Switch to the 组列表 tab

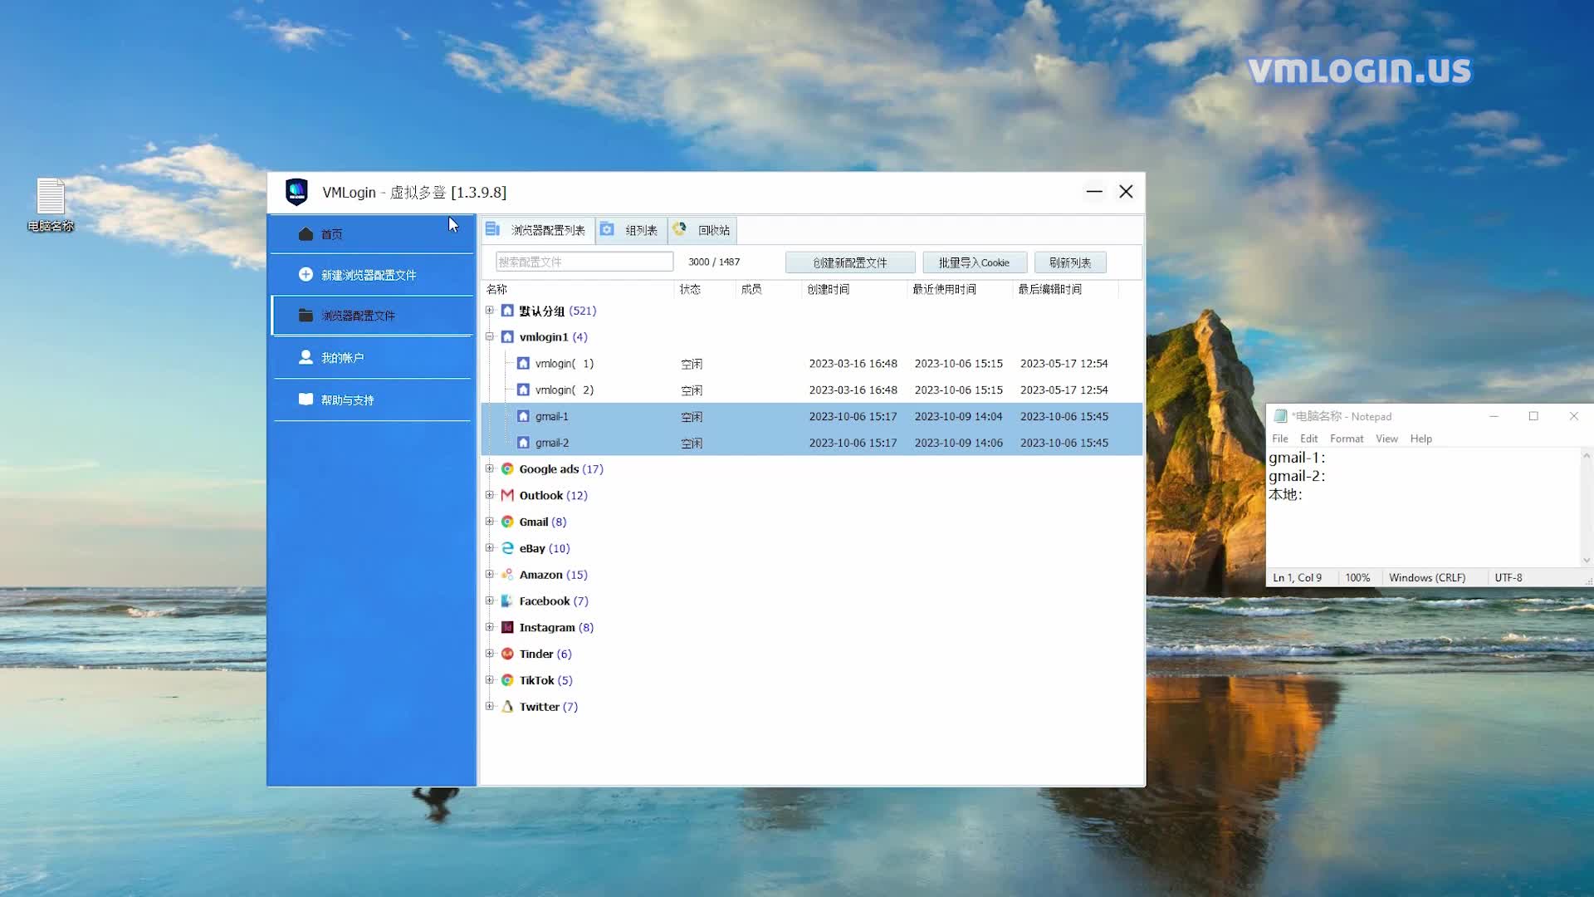tap(630, 230)
